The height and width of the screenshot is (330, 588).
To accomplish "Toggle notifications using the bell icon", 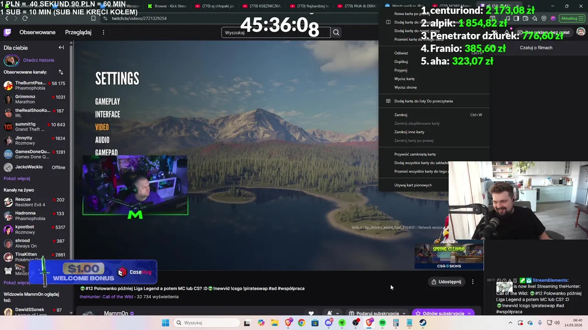I will (330, 313).
